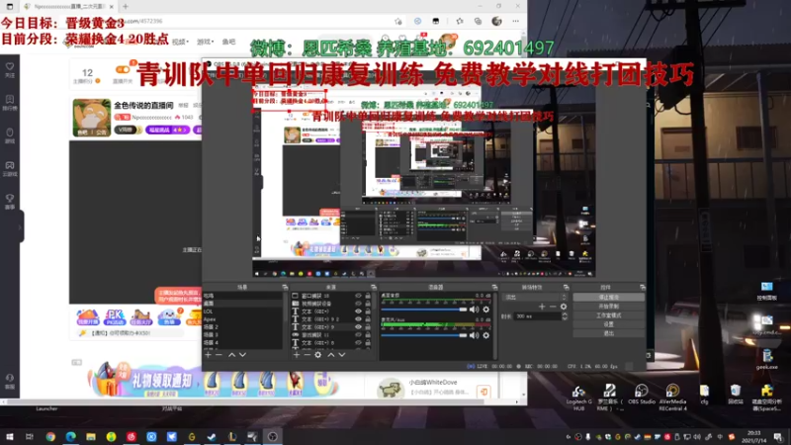Pop out the 混音器 dock panel
This screenshot has height=445, width=791.
pyautogui.click(x=494, y=287)
